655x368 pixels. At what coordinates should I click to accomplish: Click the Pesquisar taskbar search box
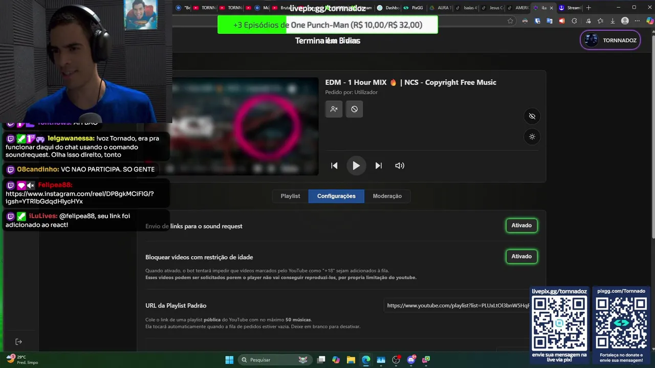pos(275,360)
